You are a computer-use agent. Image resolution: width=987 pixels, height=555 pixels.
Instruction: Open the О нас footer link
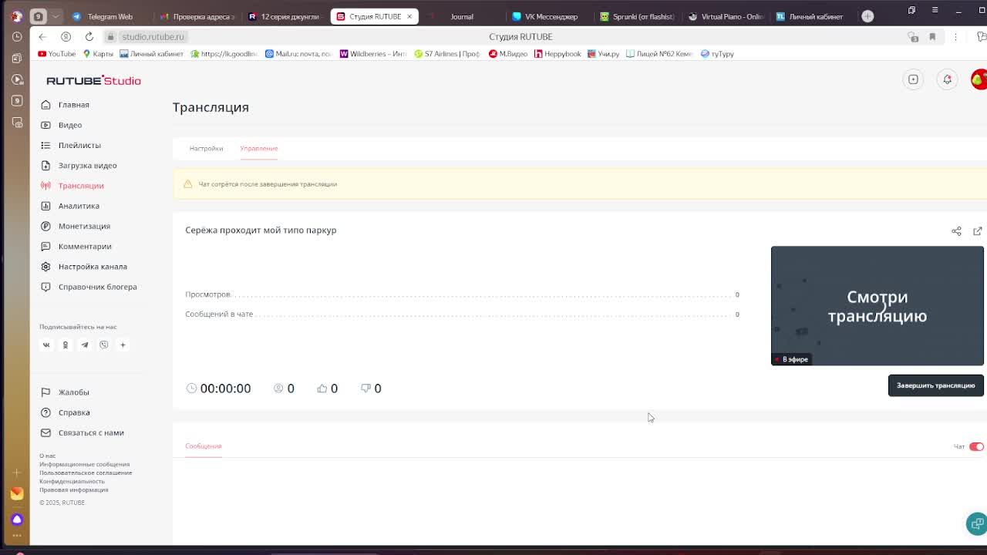click(48, 456)
